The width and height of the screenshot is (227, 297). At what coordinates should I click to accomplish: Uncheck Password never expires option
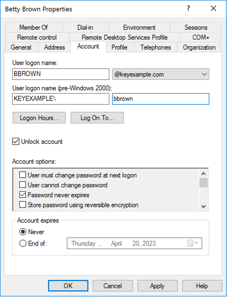click(23, 195)
